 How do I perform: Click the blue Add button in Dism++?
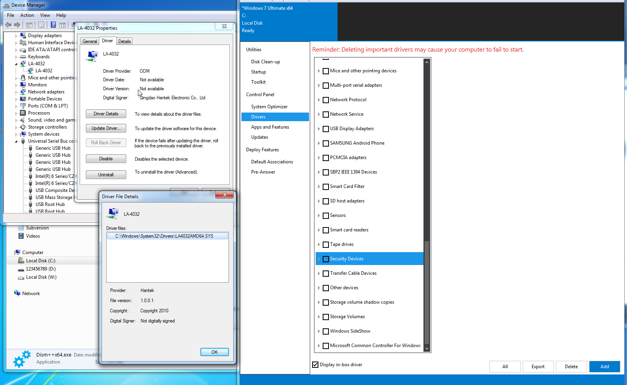pyautogui.click(x=605, y=367)
